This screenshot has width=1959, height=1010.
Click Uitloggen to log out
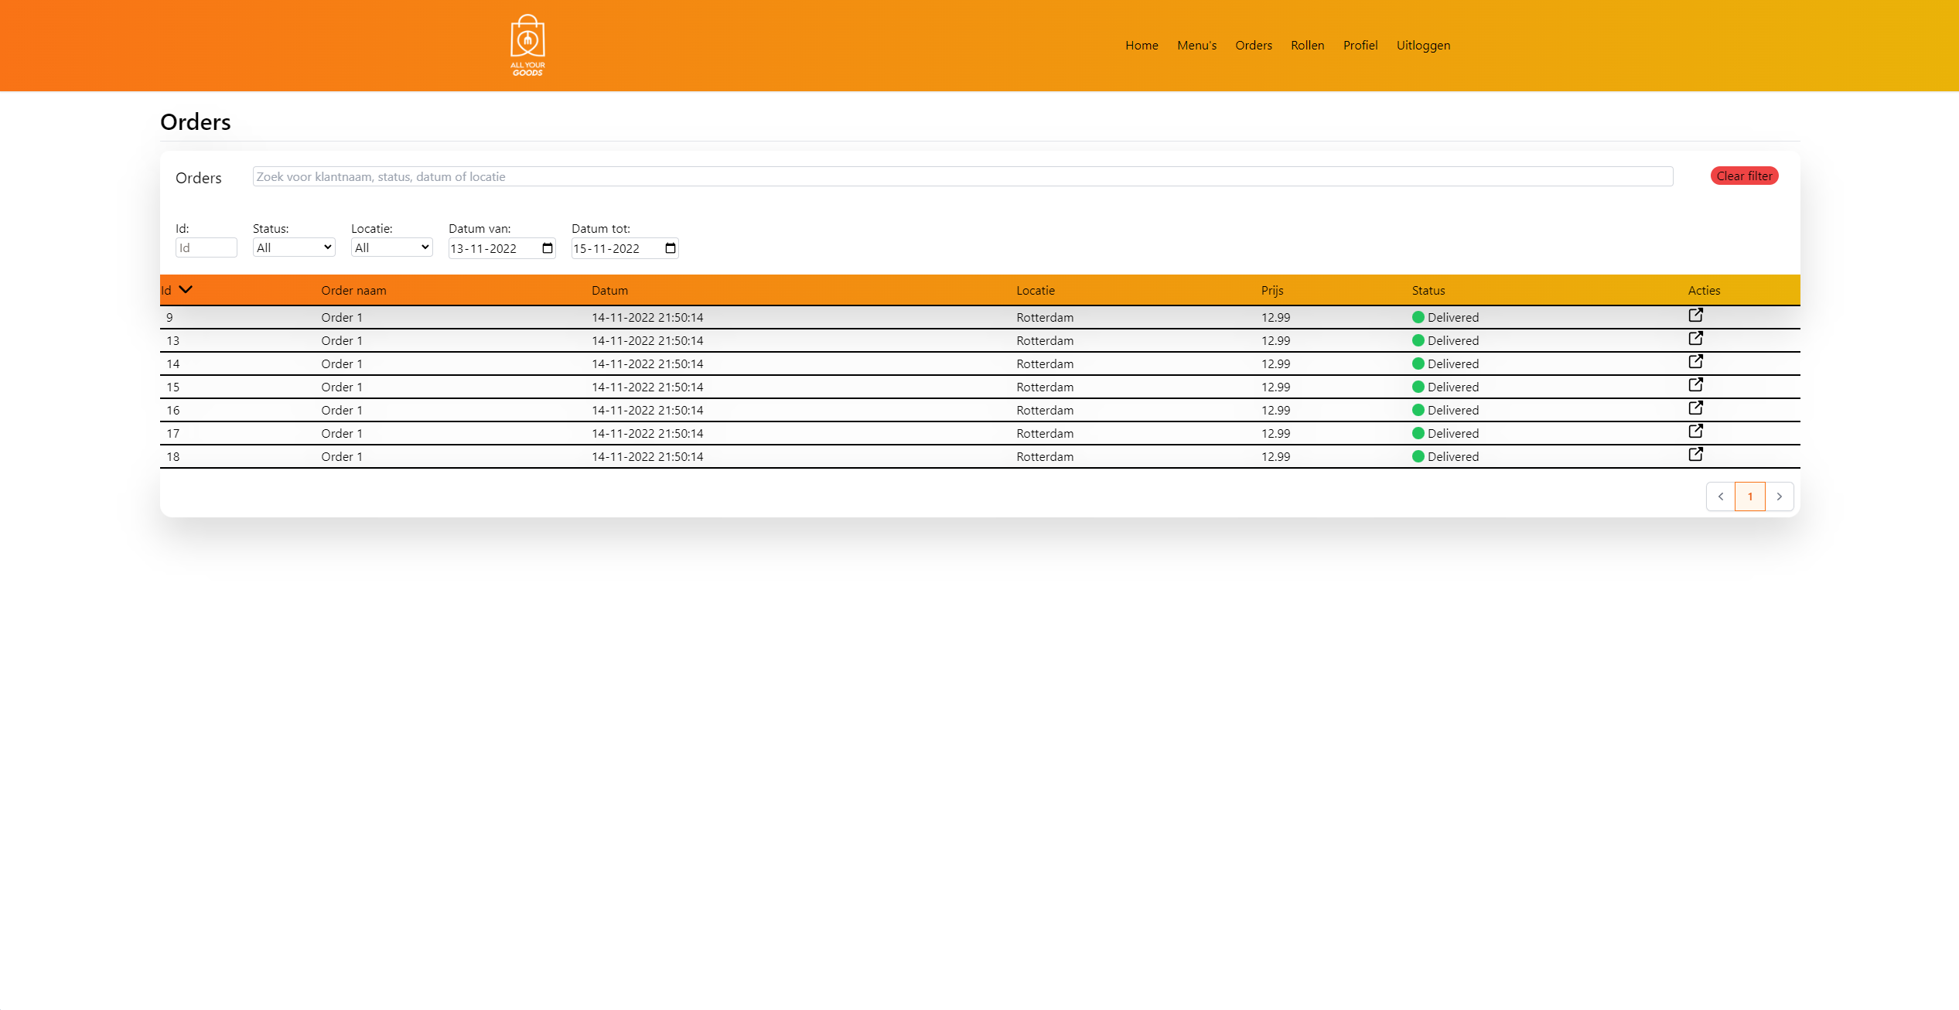[1423, 46]
